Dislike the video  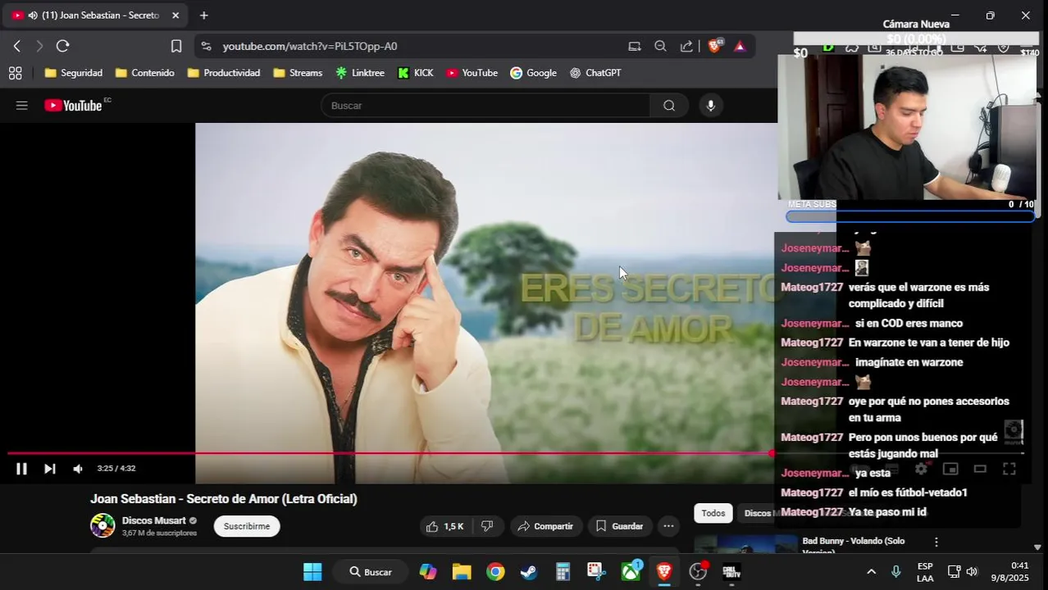487,526
